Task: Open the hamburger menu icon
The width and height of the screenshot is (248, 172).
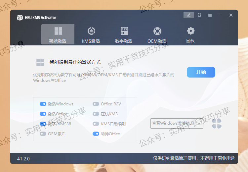Action: 210,15
